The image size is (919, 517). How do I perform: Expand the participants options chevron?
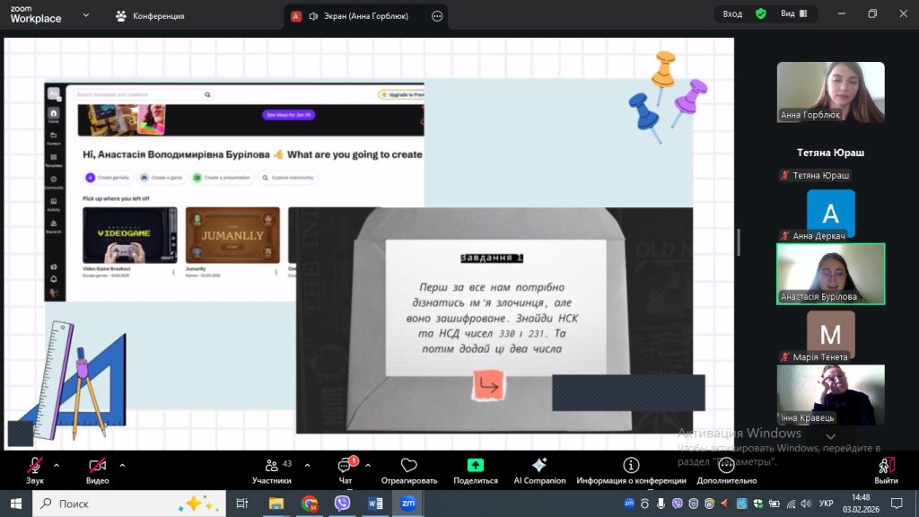(307, 465)
